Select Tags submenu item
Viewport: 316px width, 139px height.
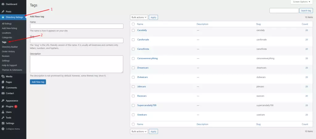point(4,42)
